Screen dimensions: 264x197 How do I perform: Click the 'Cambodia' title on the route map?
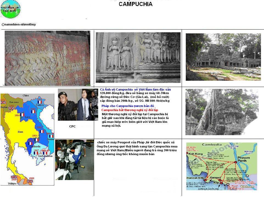(x=212, y=144)
